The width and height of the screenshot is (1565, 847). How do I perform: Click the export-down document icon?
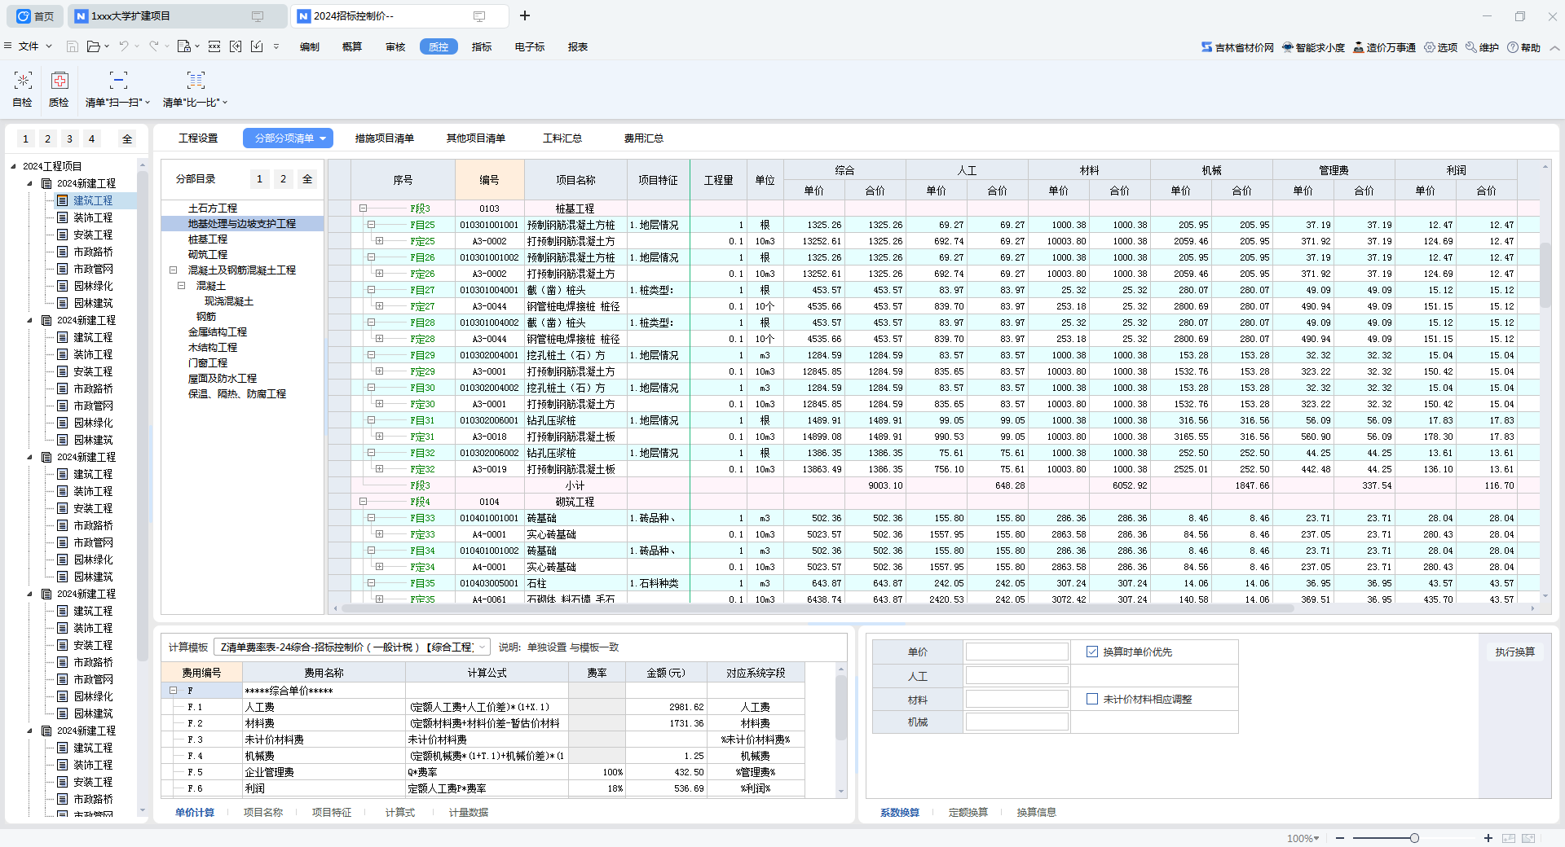pos(257,46)
